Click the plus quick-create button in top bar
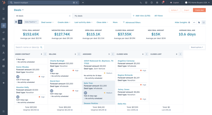Image resolution: width=212 pixels, height=115 pixels. pos(83,3)
